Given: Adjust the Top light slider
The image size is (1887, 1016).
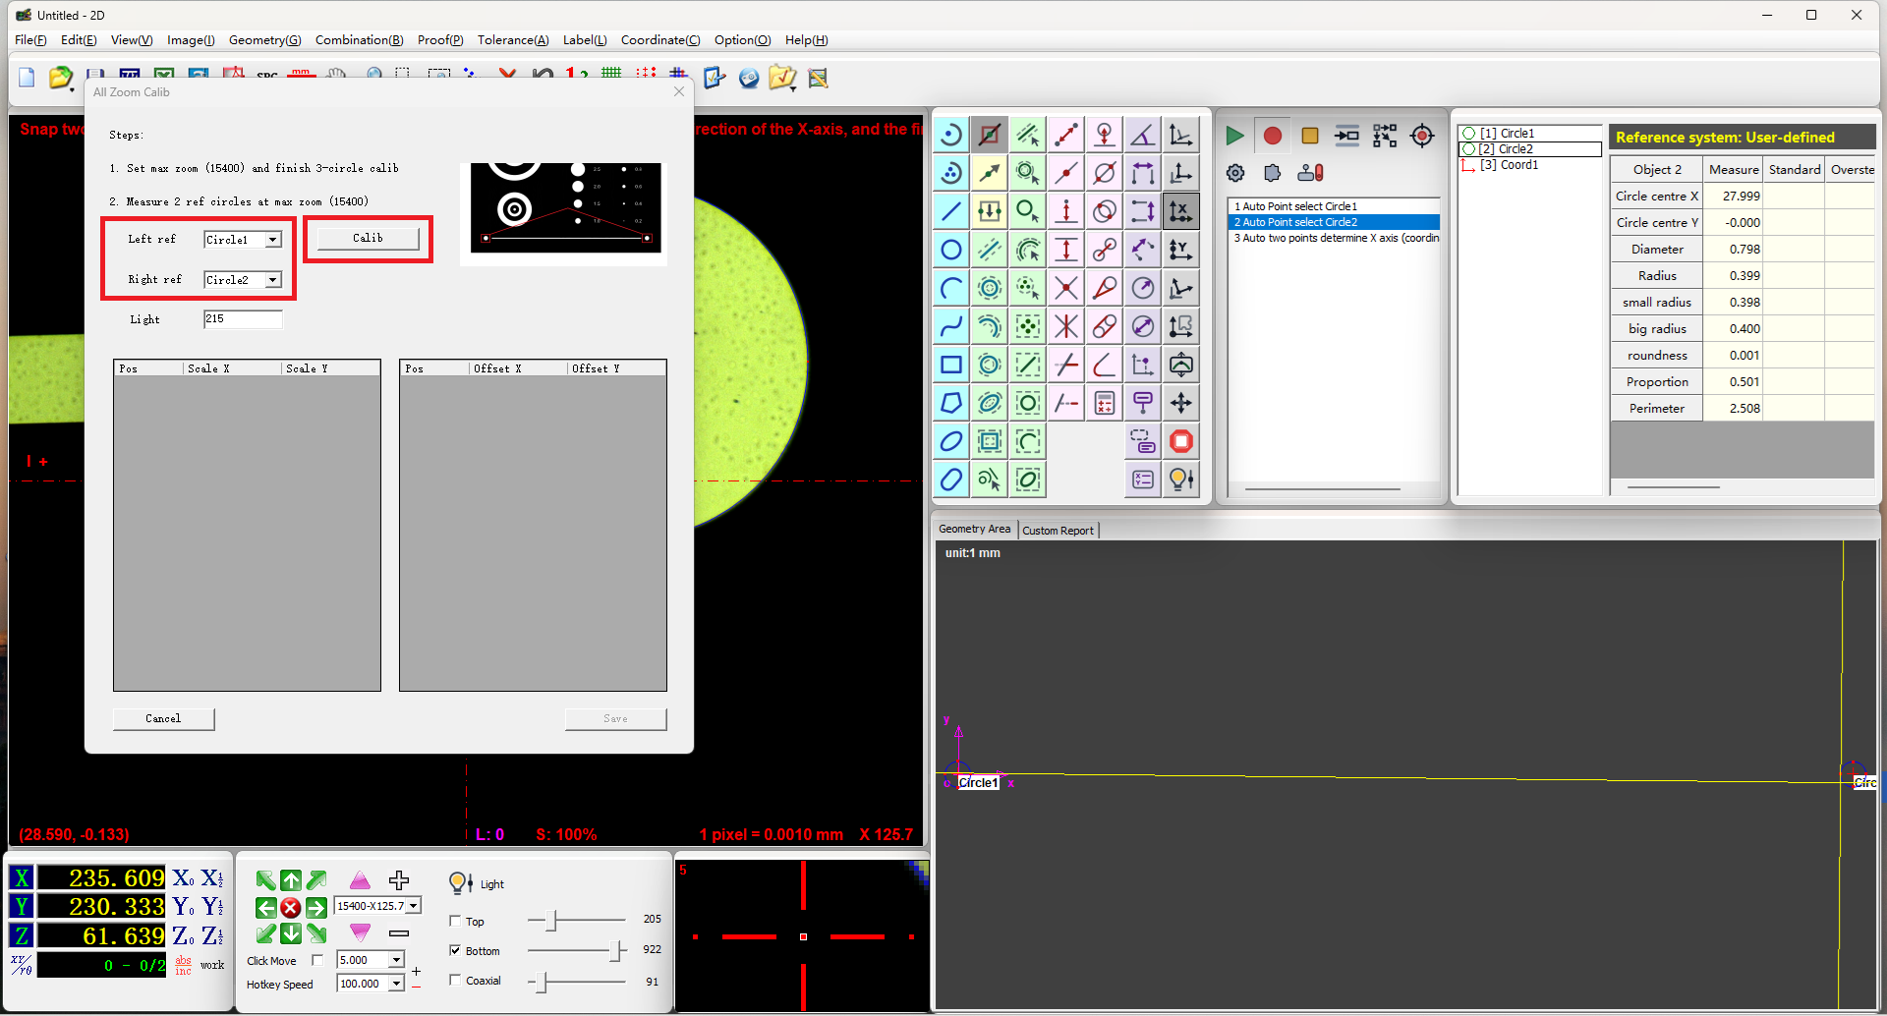Looking at the screenshot, I should tap(551, 921).
